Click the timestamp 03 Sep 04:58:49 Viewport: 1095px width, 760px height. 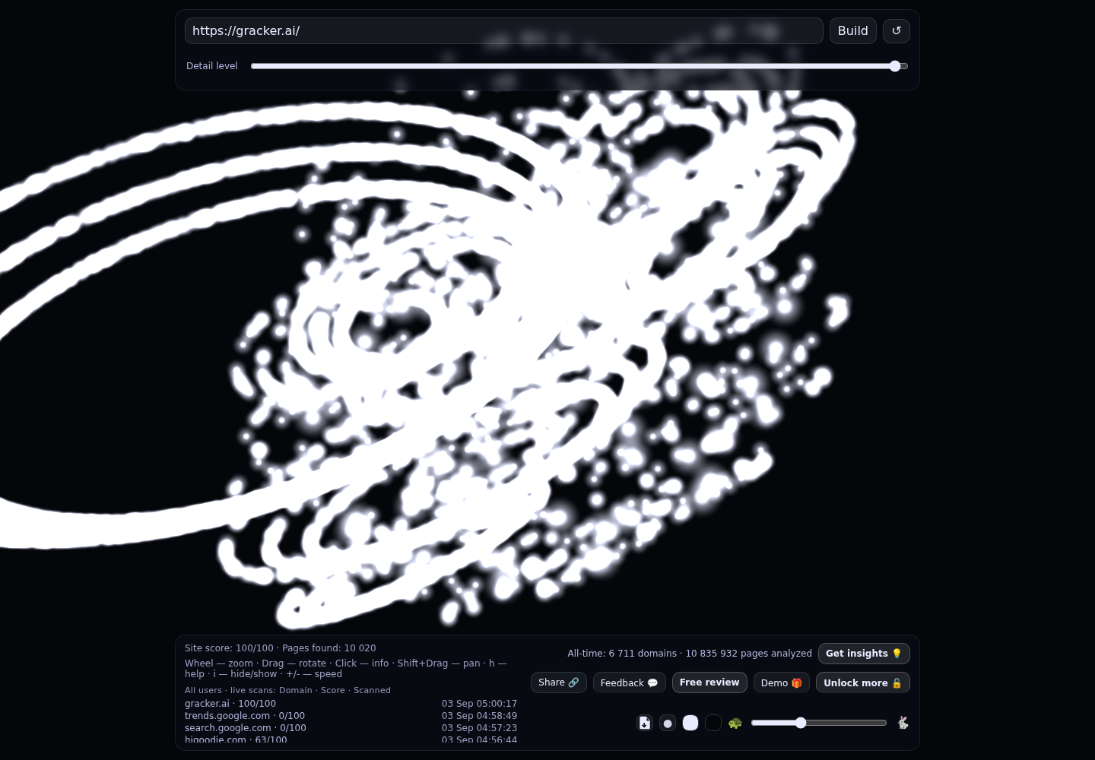pyautogui.click(x=479, y=716)
